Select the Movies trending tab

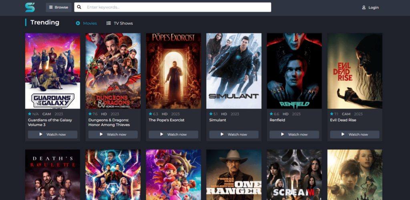click(86, 23)
